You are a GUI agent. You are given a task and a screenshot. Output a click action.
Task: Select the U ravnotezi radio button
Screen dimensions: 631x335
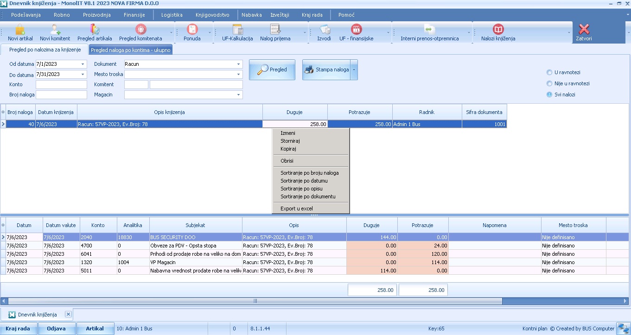pyautogui.click(x=549, y=72)
